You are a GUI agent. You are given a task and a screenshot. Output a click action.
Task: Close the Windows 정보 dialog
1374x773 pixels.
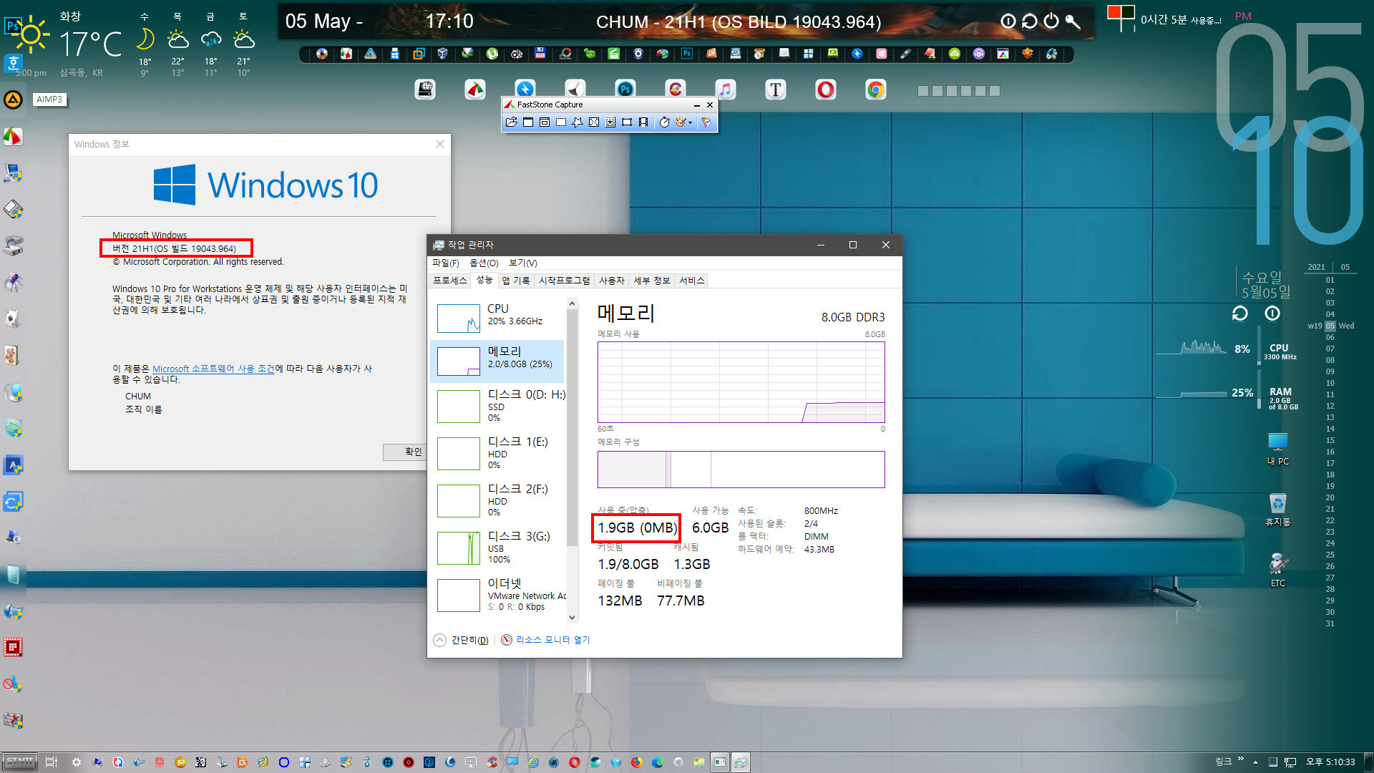440,144
